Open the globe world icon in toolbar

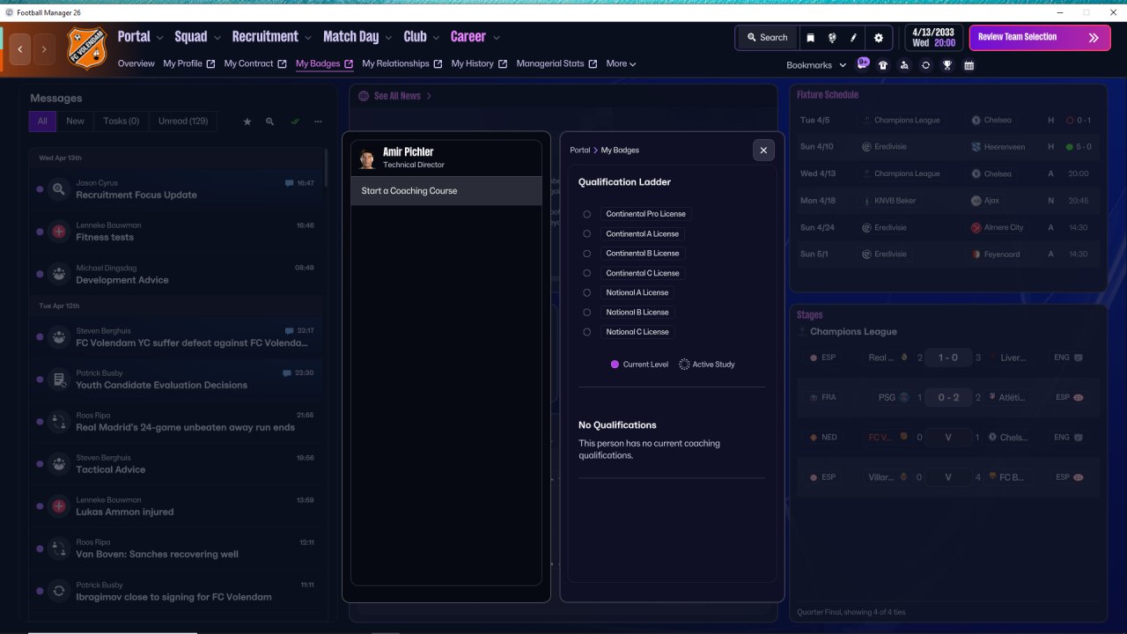click(x=832, y=38)
